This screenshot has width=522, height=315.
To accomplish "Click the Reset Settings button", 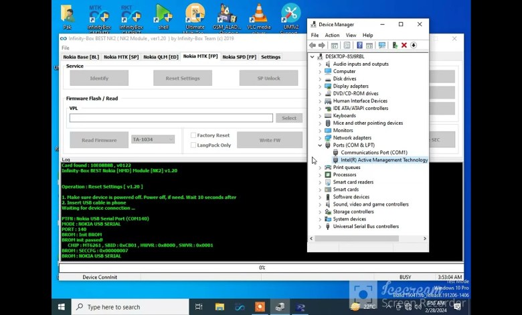I will [183, 78].
